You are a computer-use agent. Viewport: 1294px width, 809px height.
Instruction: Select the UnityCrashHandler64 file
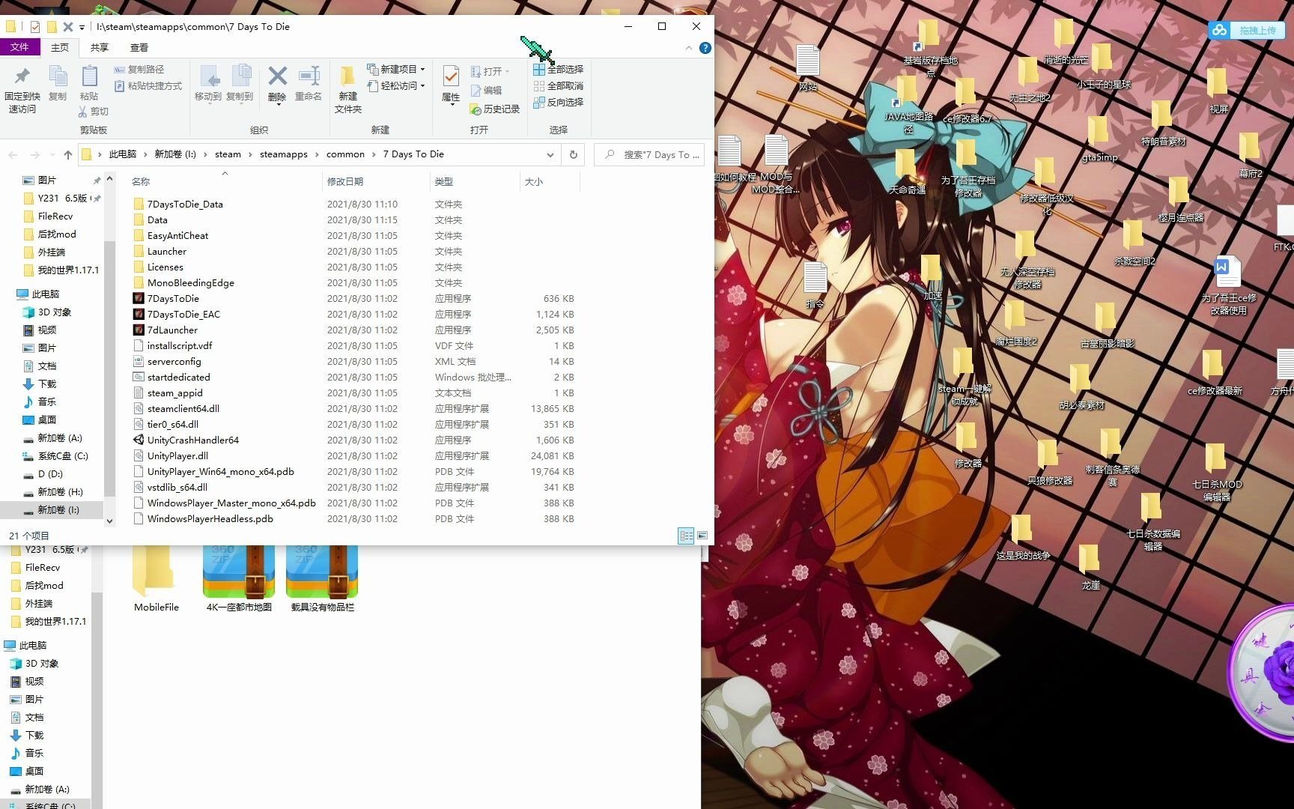[192, 440]
